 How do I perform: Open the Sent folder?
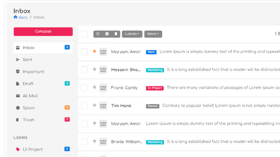(x=43, y=59)
